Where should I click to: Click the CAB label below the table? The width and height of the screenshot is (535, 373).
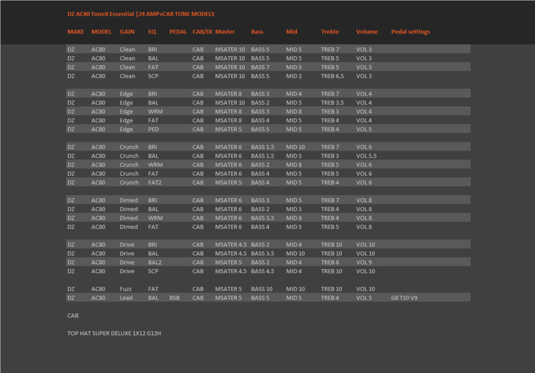[73, 316]
